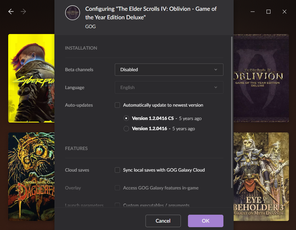Open the Cyberpunk game cover thumbnail
The image size is (296, 230).
tap(31, 78)
